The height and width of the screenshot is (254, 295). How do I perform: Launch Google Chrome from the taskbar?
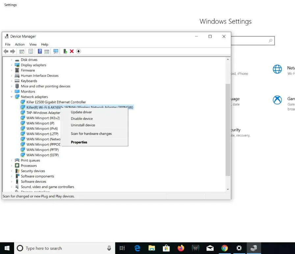(225, 248)
